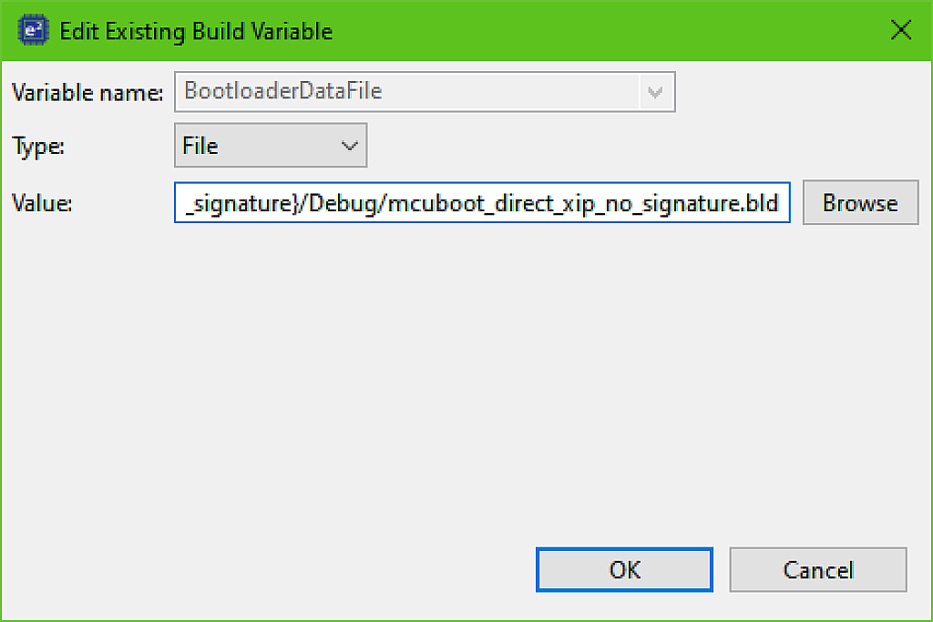The image size is (933, 622).
Task: Place cursor in the file path value box
Action: (483, 202)
